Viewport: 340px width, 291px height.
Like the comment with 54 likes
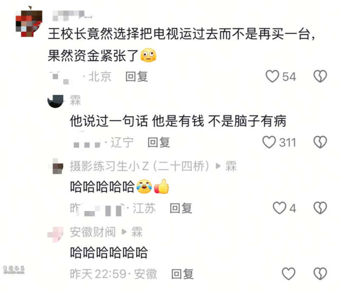coord(273,76)
